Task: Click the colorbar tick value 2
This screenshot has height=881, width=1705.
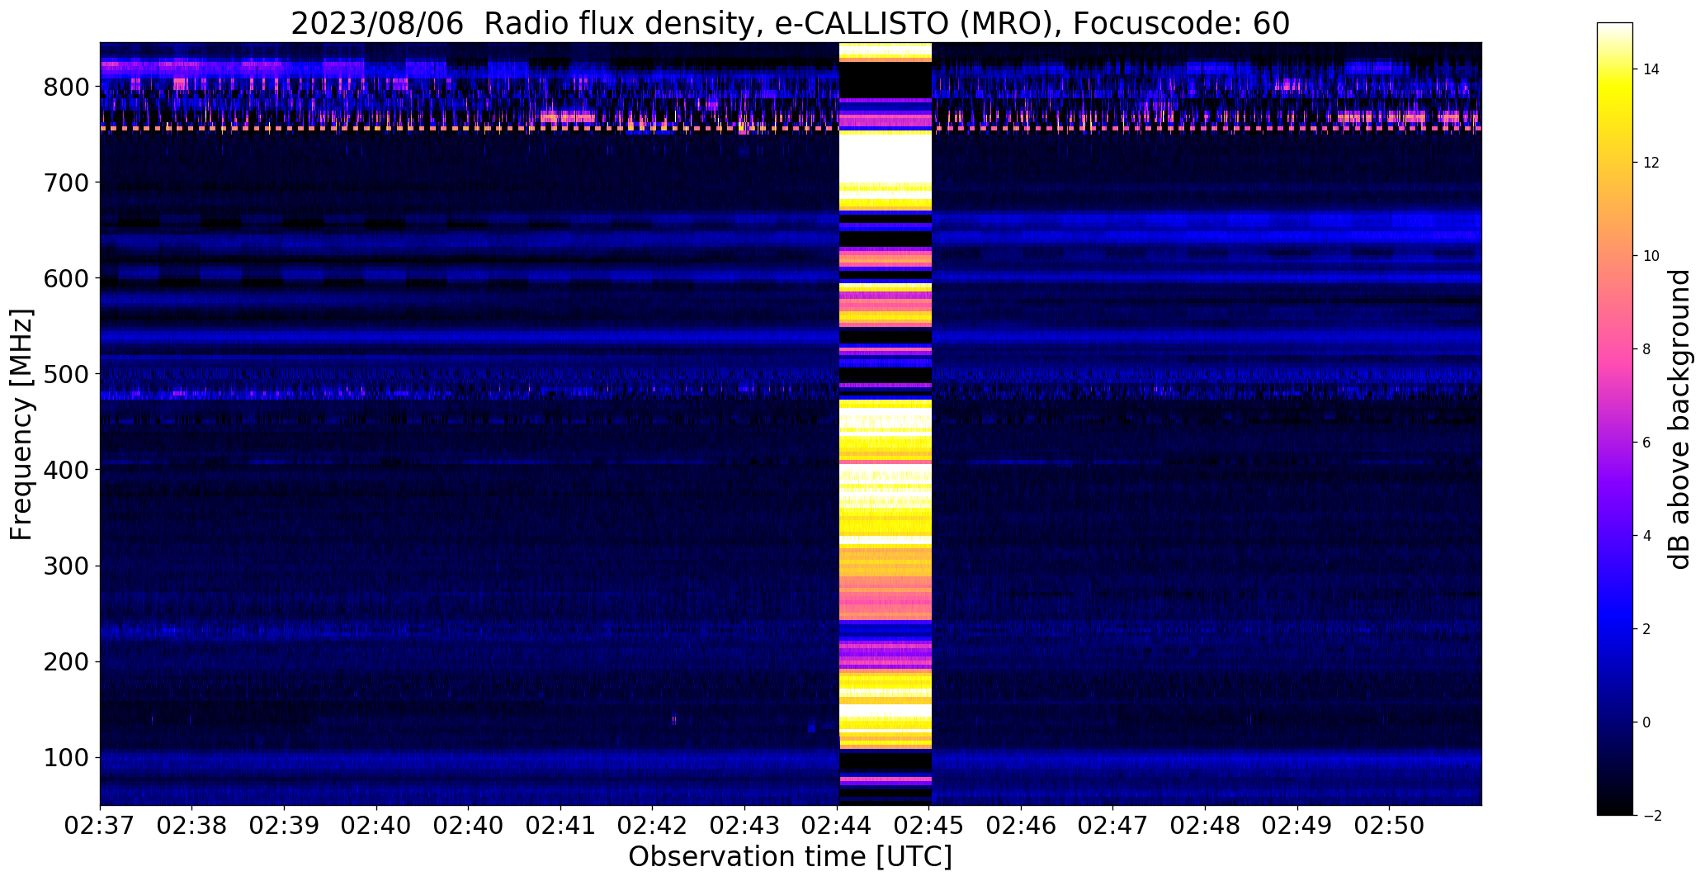Action: tap(1647, 629)
